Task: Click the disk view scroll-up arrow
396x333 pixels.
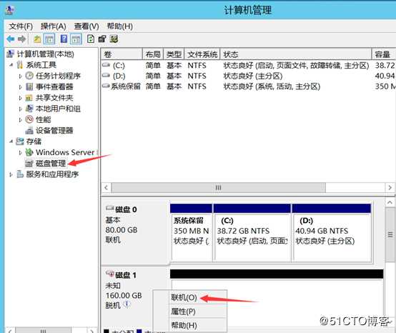Action: tap(390, 202)
